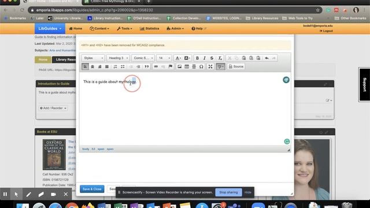The width and height of the screenshot is (370, 208).
Task: Open the Heading 3 paragraph format dropdown
Action: click(118, 58)
